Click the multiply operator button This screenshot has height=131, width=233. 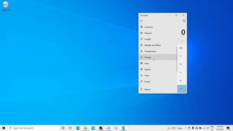click(181, 64)
